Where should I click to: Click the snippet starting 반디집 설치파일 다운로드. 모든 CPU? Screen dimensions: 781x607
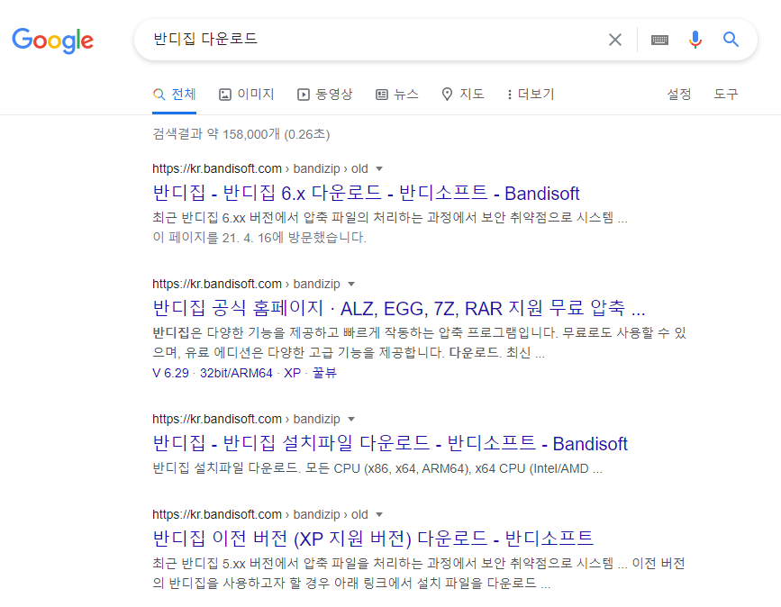(x=377, y=468)
